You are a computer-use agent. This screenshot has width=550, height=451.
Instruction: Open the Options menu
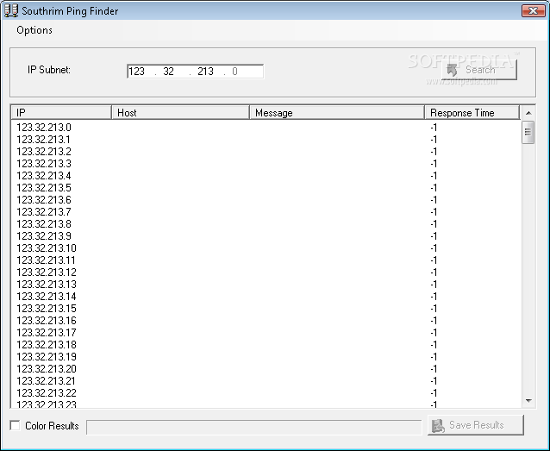pyautogui.click(x=34, y=30)
